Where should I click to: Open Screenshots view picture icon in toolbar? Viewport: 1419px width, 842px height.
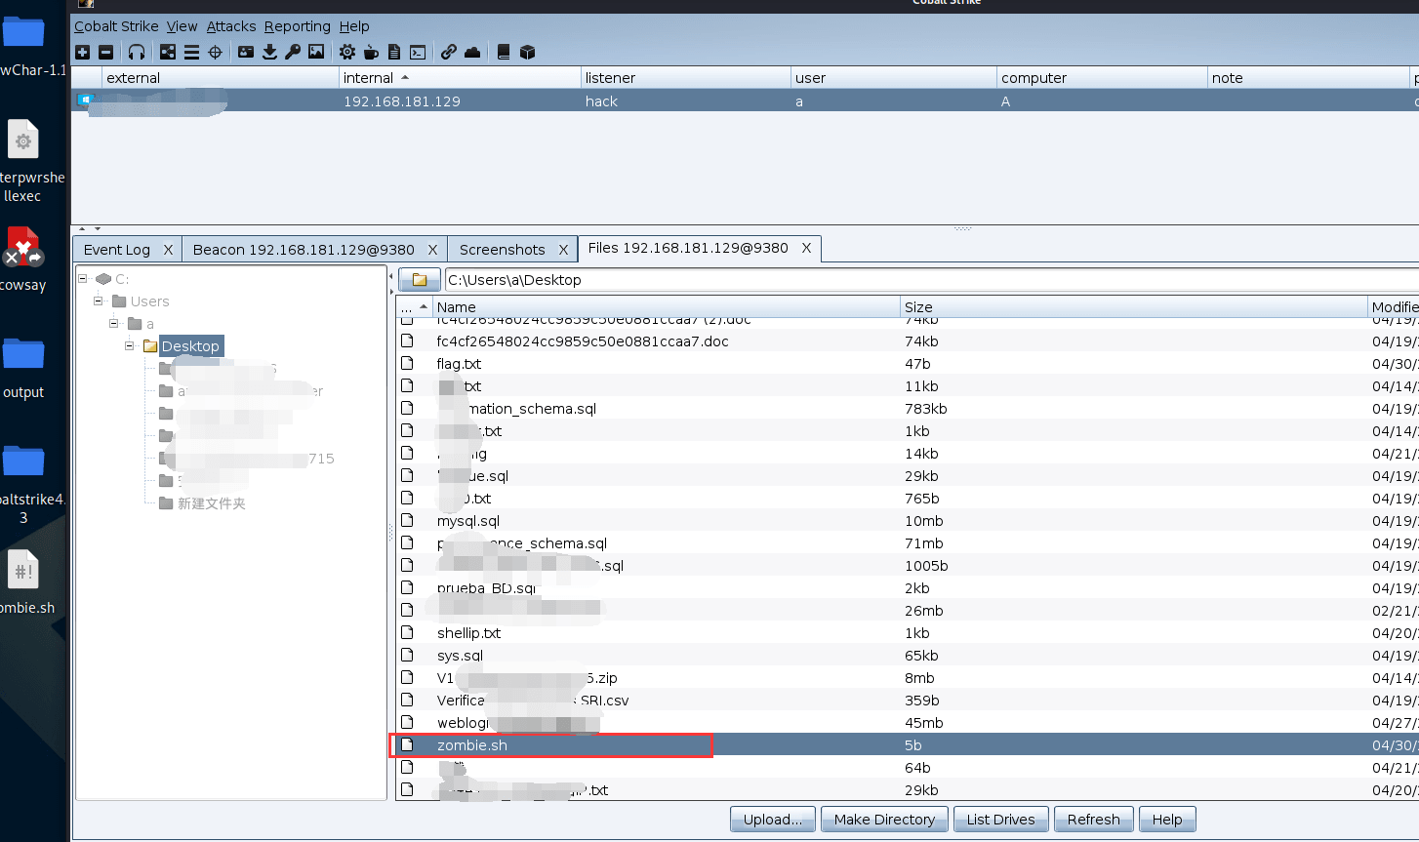pos(316,52)
